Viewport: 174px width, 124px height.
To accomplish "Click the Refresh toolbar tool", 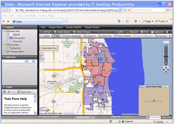I will pos(46,32).
